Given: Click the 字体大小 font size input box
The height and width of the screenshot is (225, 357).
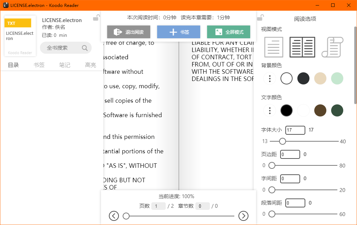Looking at the screenshot, I should tap(295, 130).
